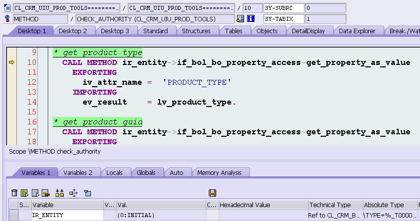Click the first CL_CRM_UIU_PROD_TOOLS program field
420x221 pixels.
(x=67, y=8)
